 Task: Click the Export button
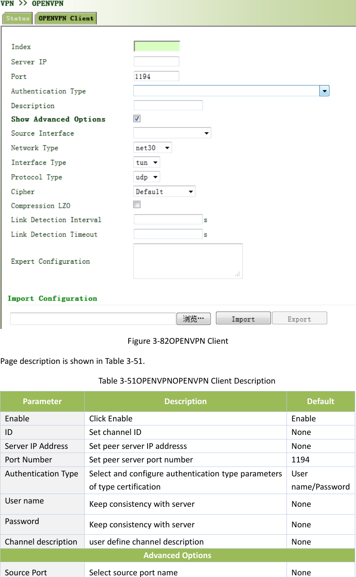point(299,318)
